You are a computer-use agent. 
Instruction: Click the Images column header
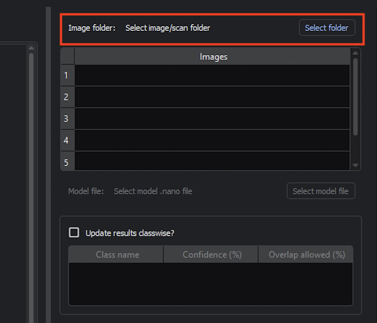coord(213,57)
